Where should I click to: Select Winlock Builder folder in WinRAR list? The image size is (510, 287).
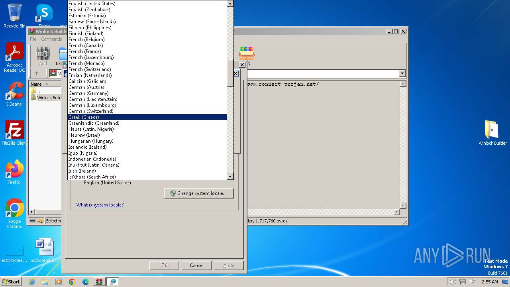pos(46,98)
